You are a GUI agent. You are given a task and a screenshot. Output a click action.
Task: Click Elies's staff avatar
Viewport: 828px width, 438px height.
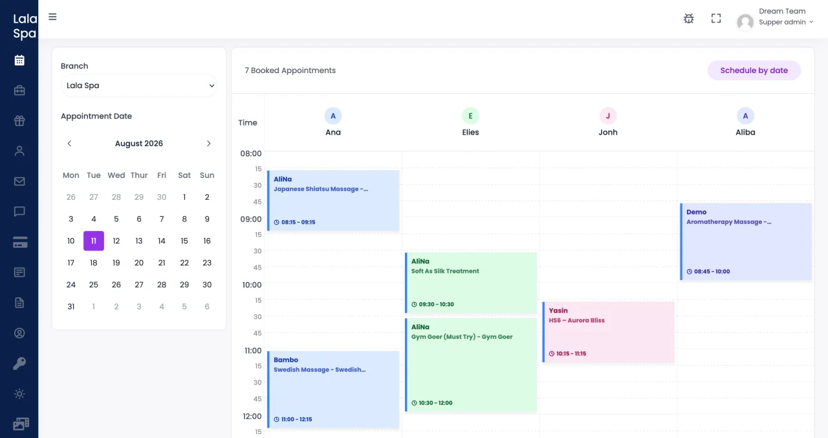point(470,116)
